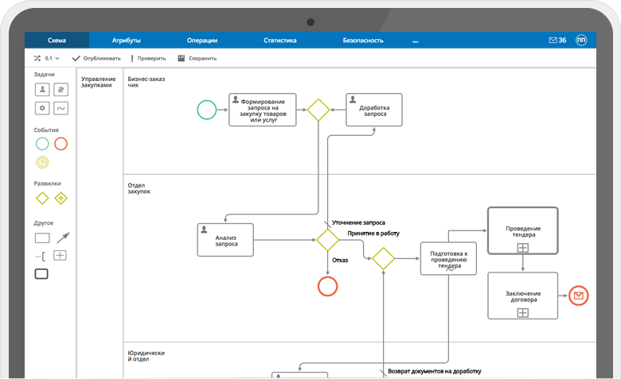This screenshot has height=379, width=621.
Task: Select the Анализ запроса task node
Action: click(x=225, y=240)
